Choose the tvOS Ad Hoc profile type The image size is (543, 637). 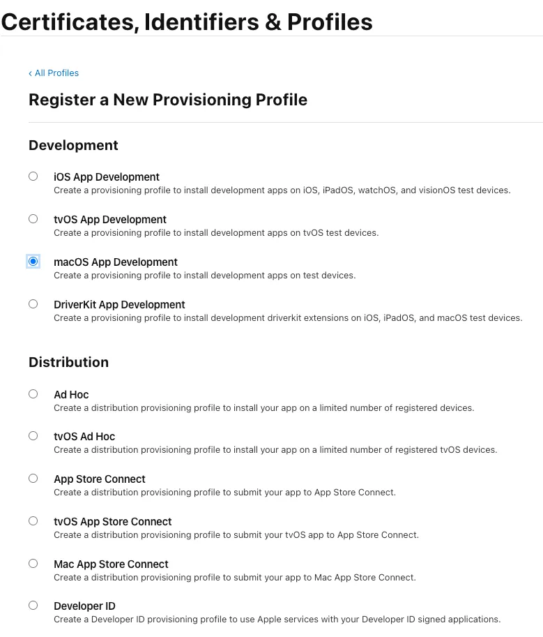33,435
